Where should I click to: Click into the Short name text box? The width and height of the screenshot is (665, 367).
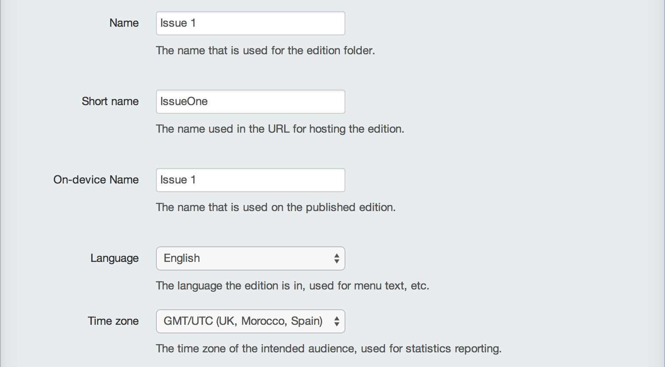[250, 102]
